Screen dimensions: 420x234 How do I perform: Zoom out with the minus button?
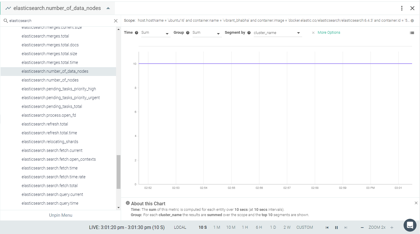point(362,228)
